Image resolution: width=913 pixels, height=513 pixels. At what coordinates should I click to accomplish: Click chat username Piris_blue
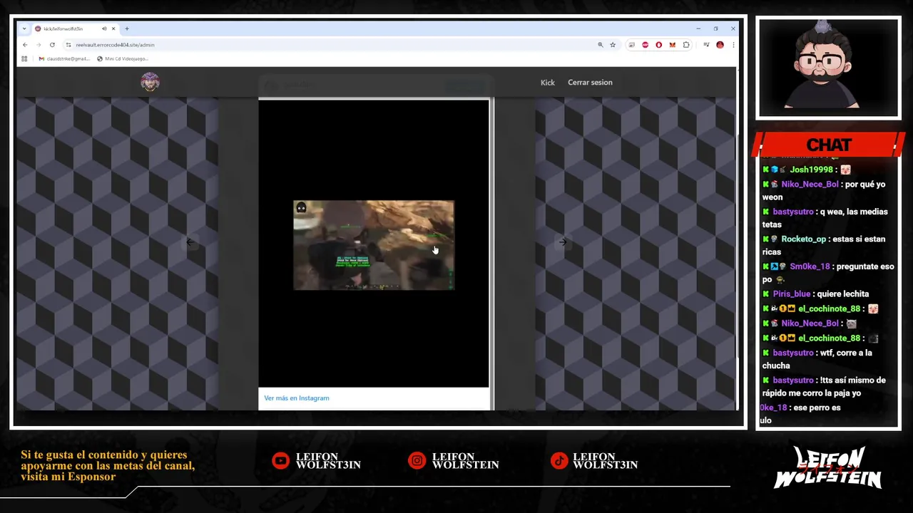tap(791, 294)
